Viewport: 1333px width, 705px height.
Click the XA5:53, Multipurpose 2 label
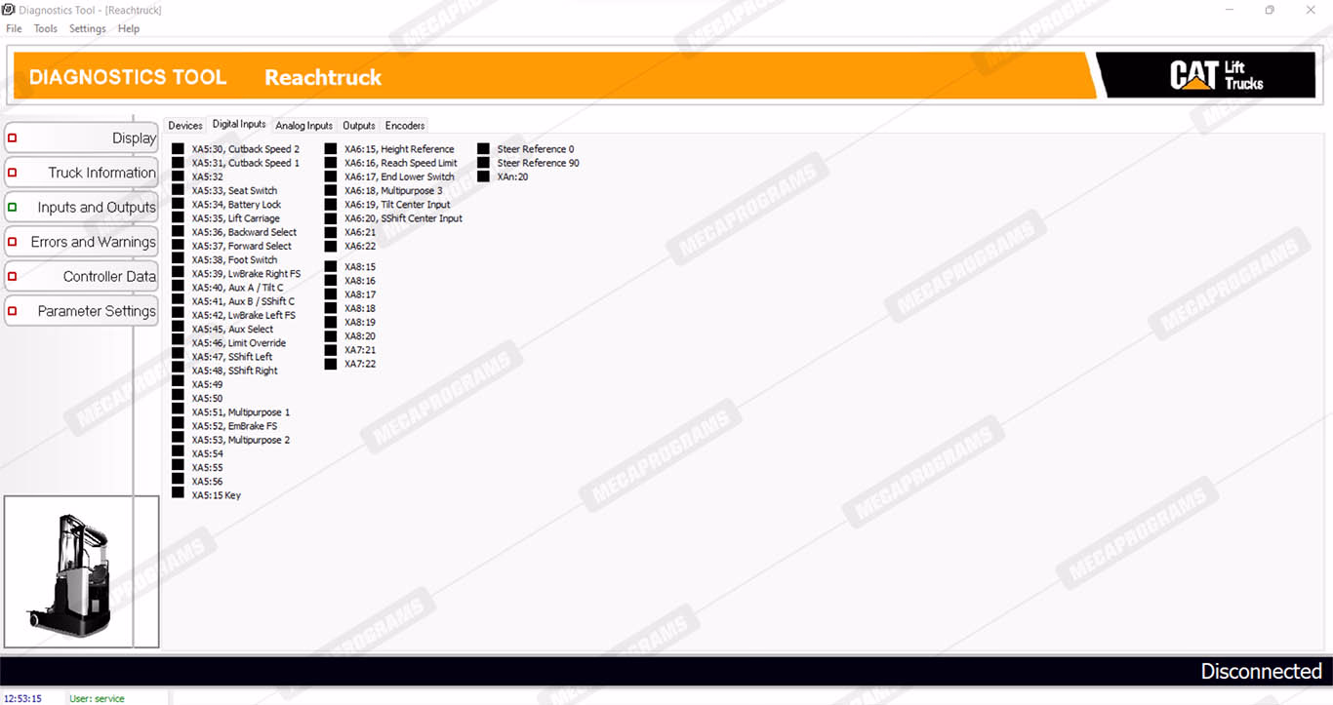click(241, 440)
